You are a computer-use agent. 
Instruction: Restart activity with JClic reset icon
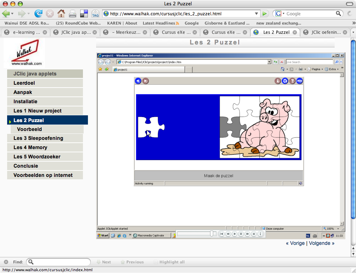click(x=285, y=81)
